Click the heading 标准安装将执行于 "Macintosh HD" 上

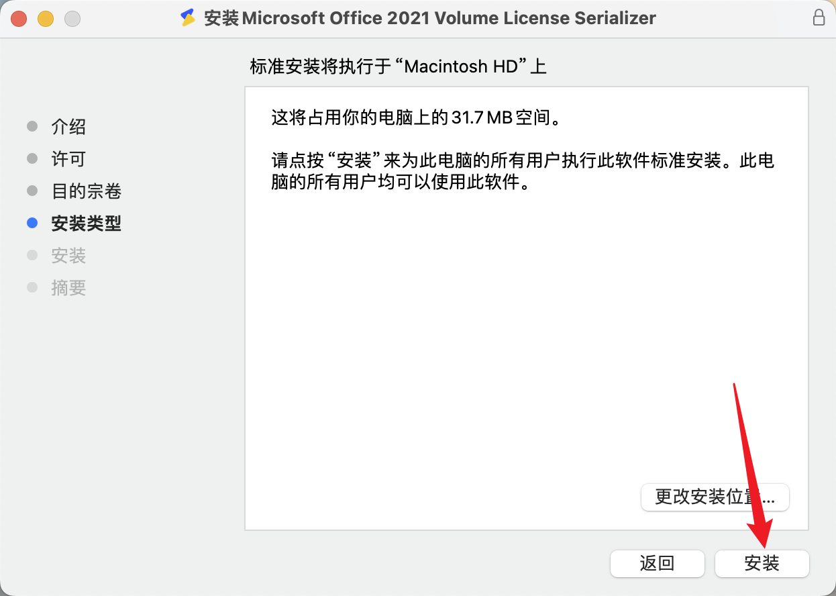[399, 67]
